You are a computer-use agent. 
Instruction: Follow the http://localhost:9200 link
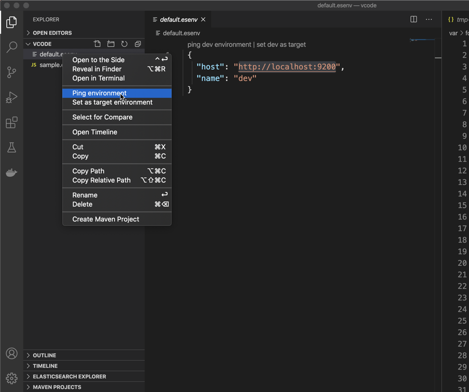(x=286, y=67)
